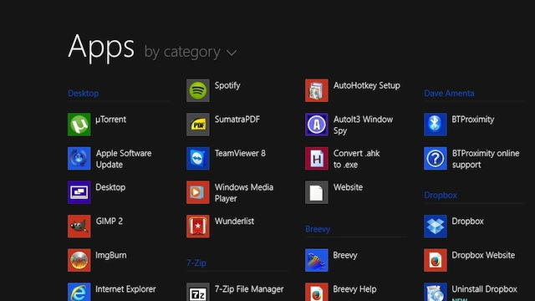Screen dimensions: 535x301
Task: Open GIMP 2 icon
Action: 79,227
